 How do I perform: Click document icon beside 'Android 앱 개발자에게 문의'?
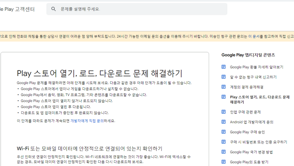coord(223,122)
